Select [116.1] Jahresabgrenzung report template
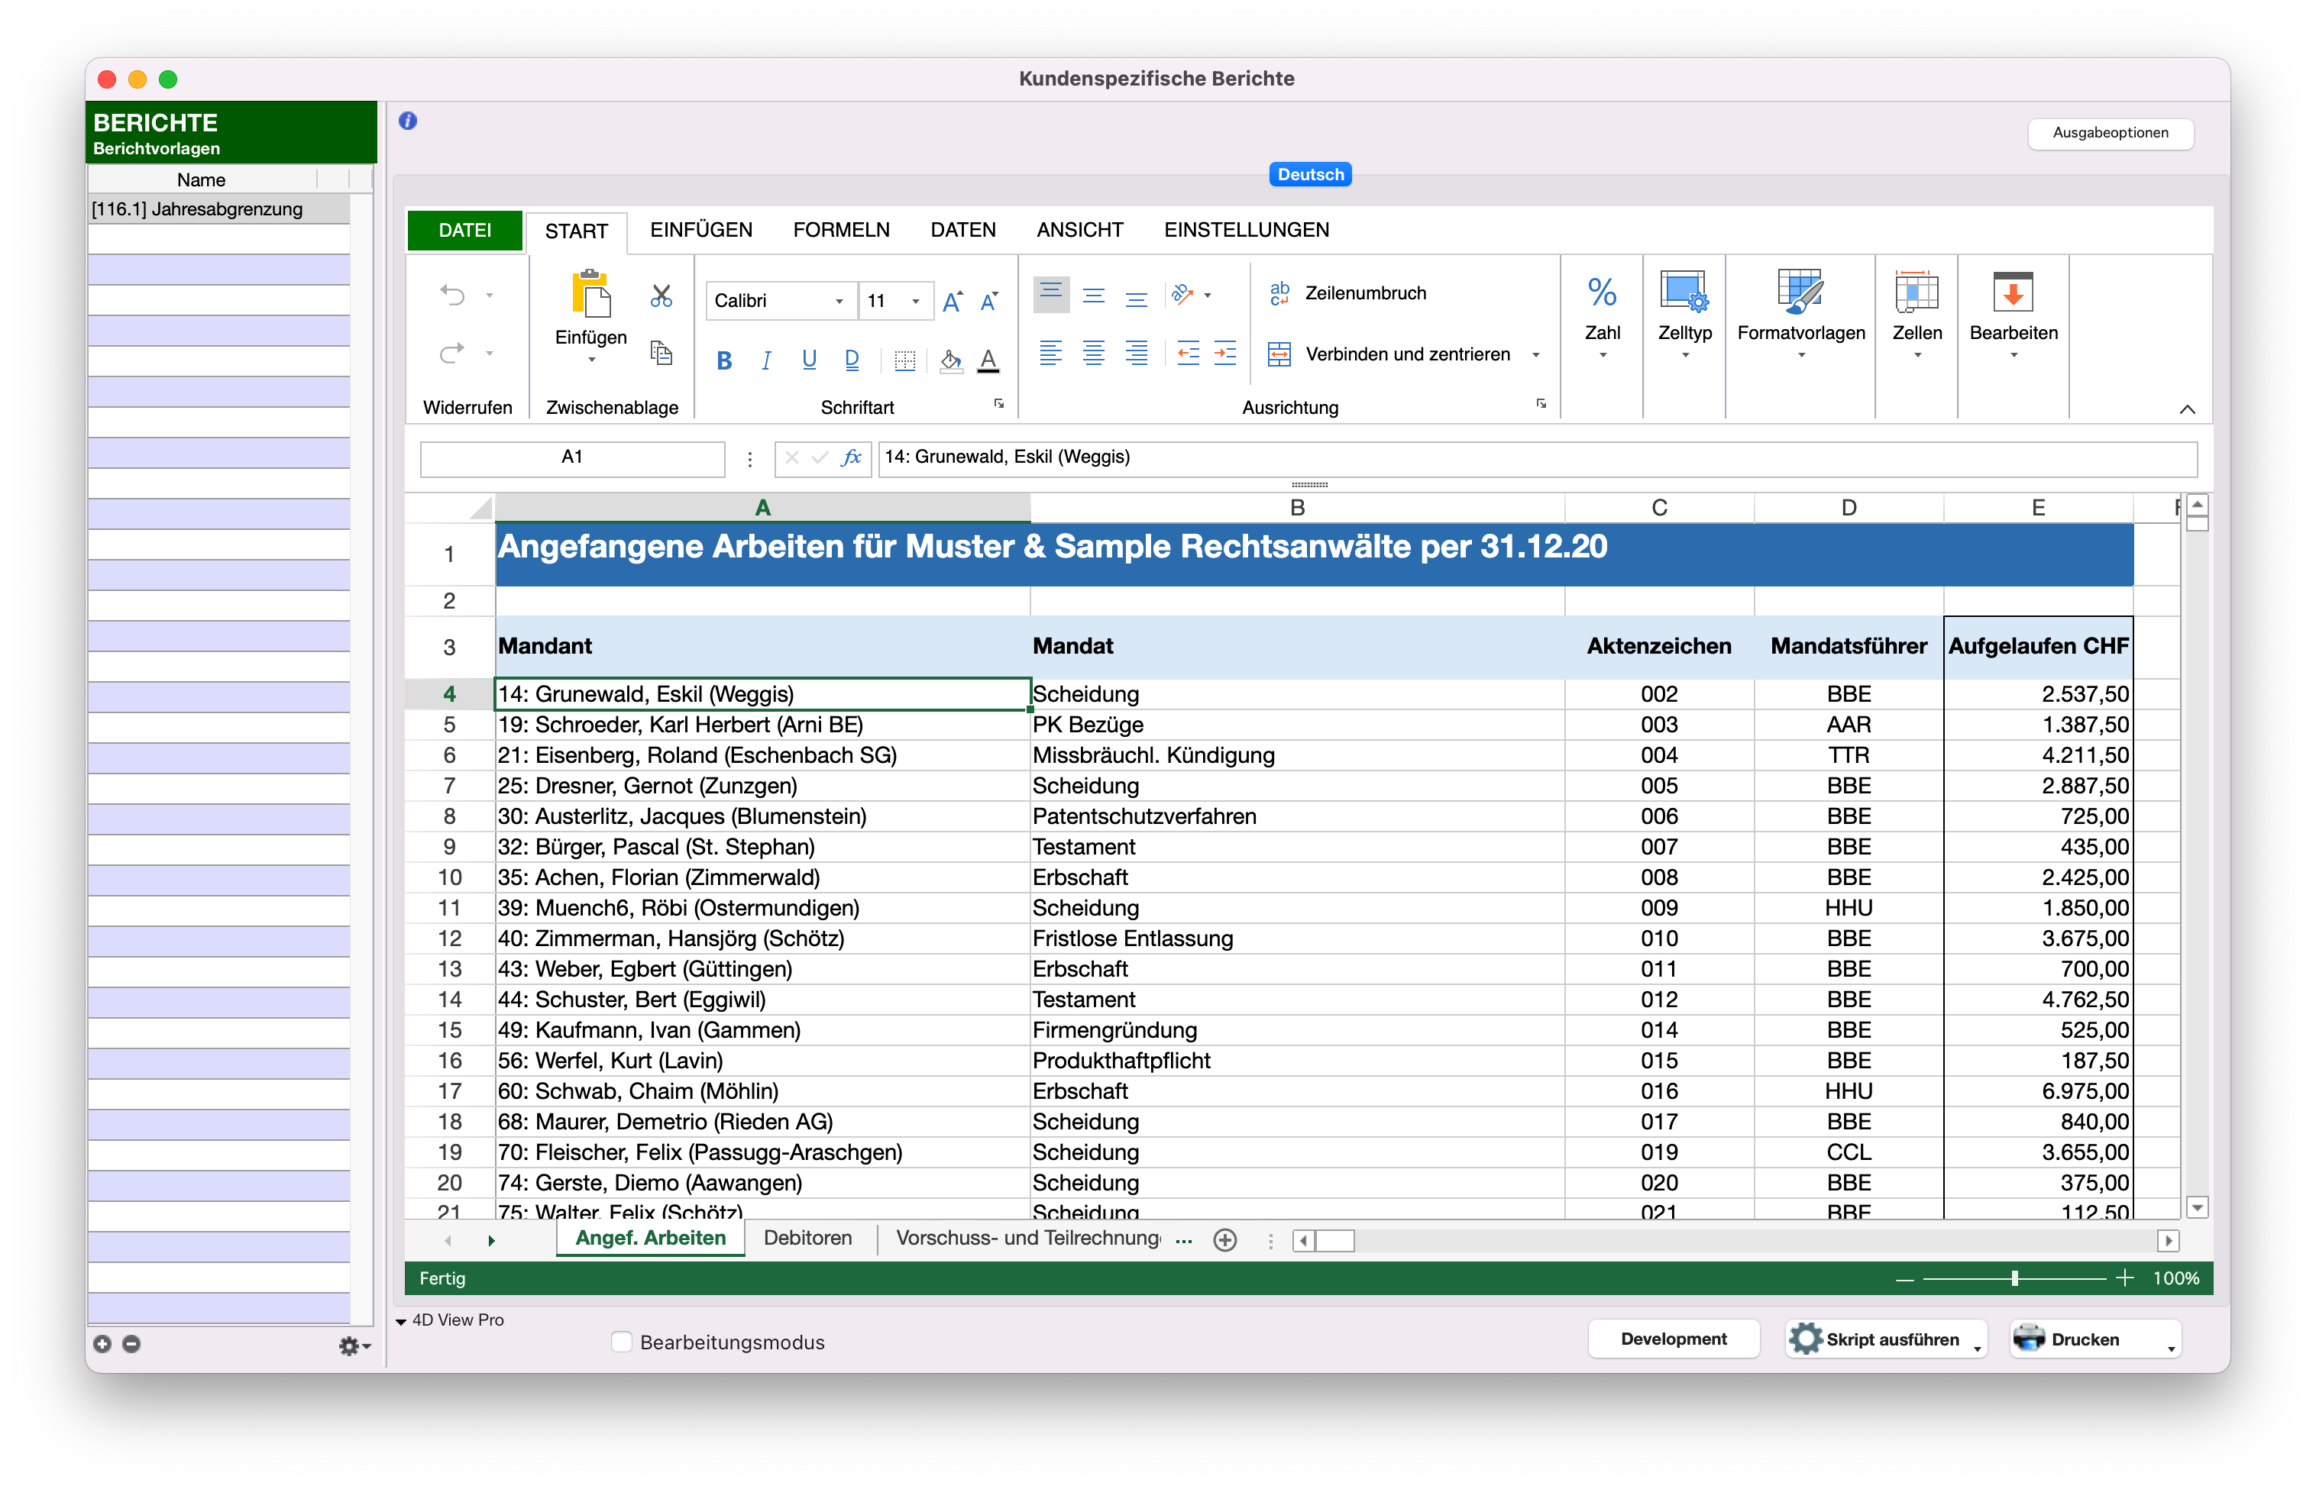 218,209
